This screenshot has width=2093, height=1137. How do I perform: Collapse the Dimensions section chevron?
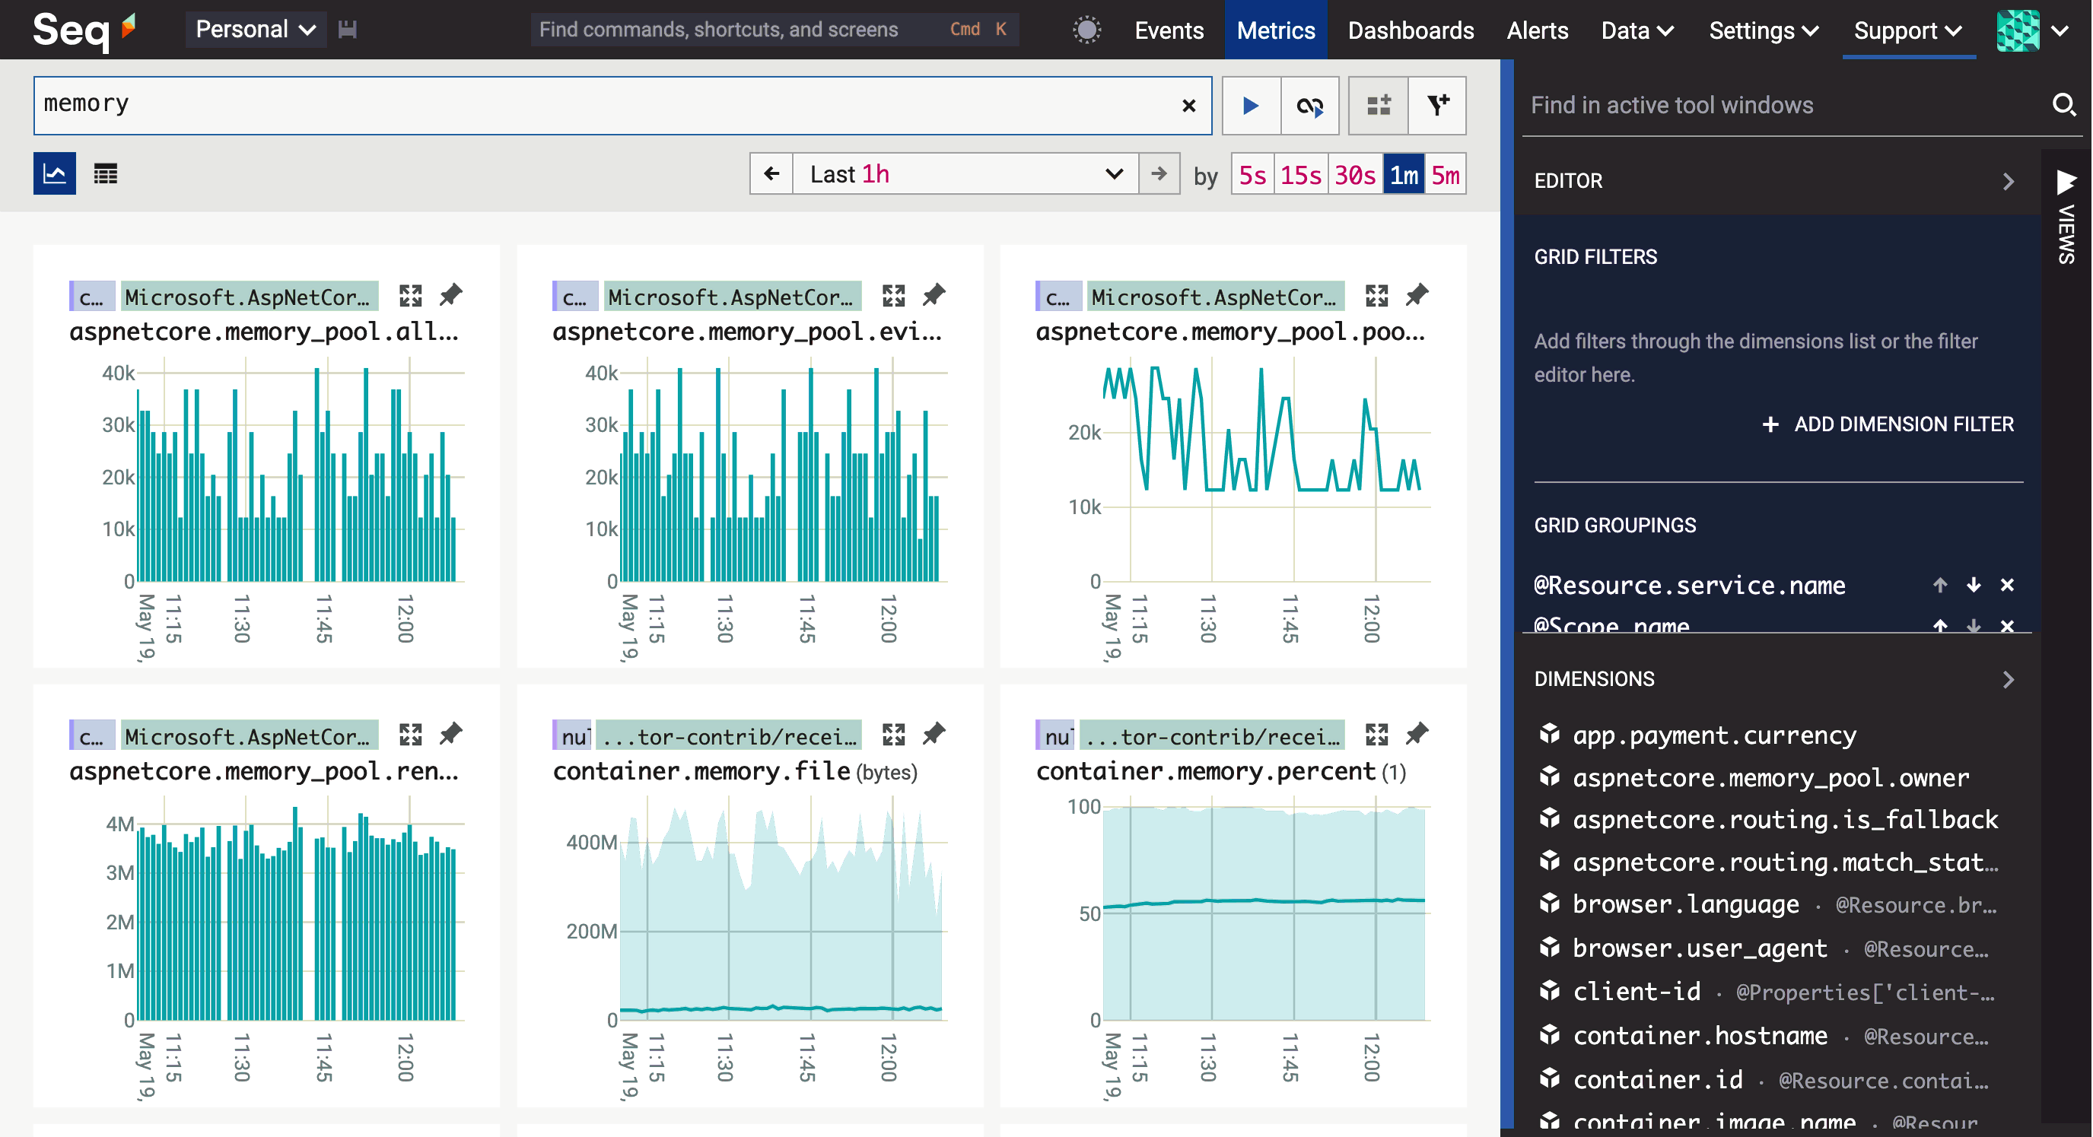pyautogui.click(x=2008, y=680)
